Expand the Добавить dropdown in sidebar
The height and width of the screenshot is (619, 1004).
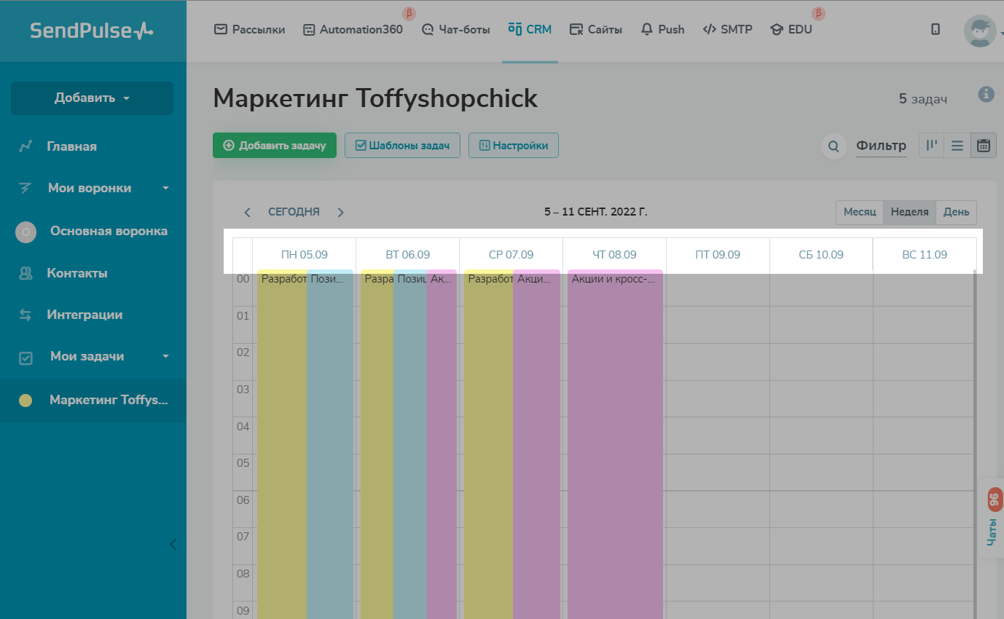pyautogui.click(x=92, y=98)
